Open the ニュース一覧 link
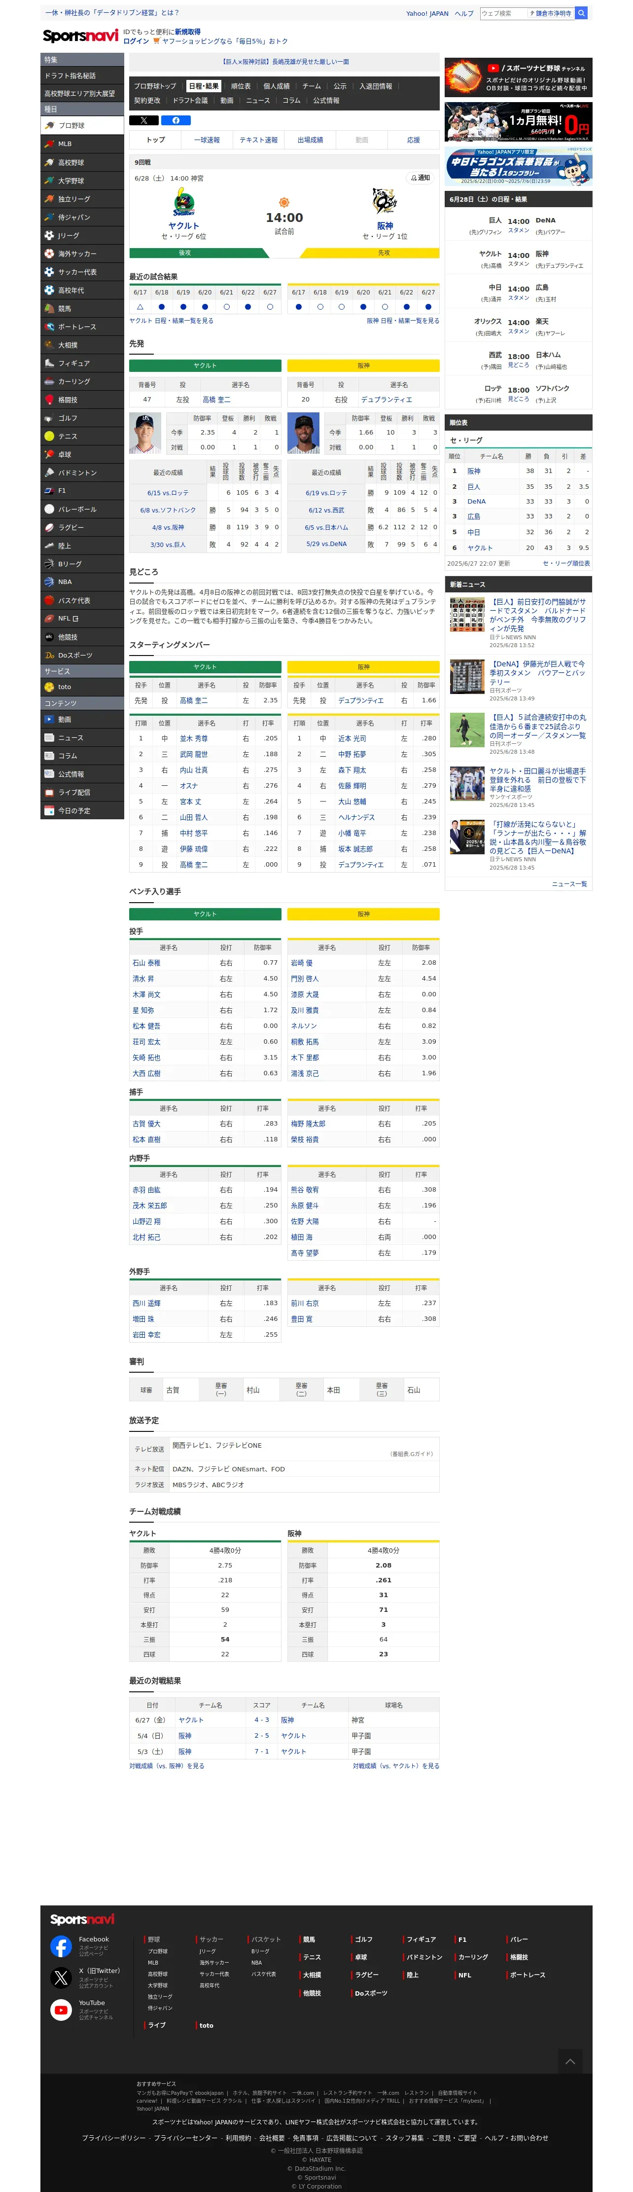This screenshot has width=633, height=2192. point(569,883)
